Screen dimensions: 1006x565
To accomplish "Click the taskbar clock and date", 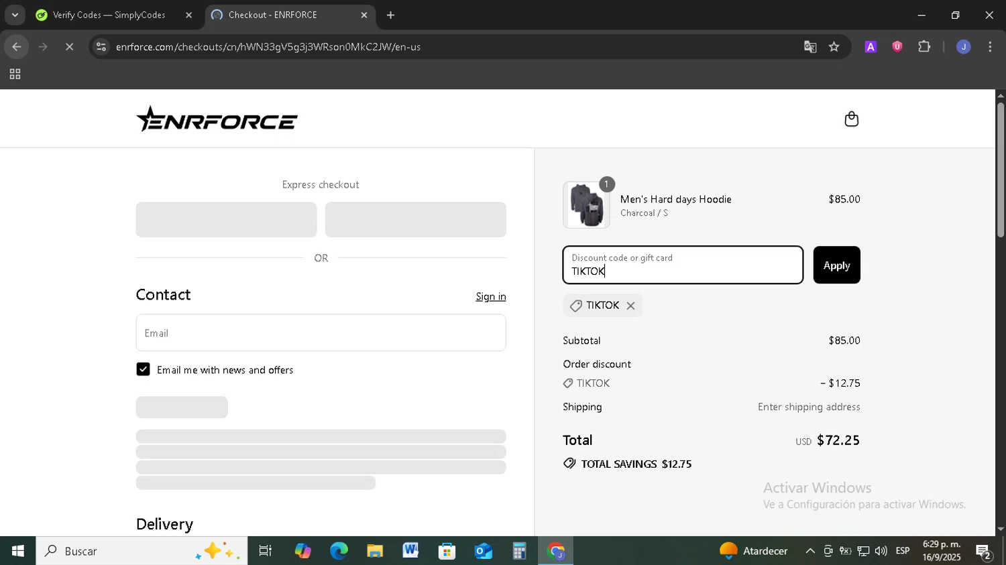I will point(942,551).
